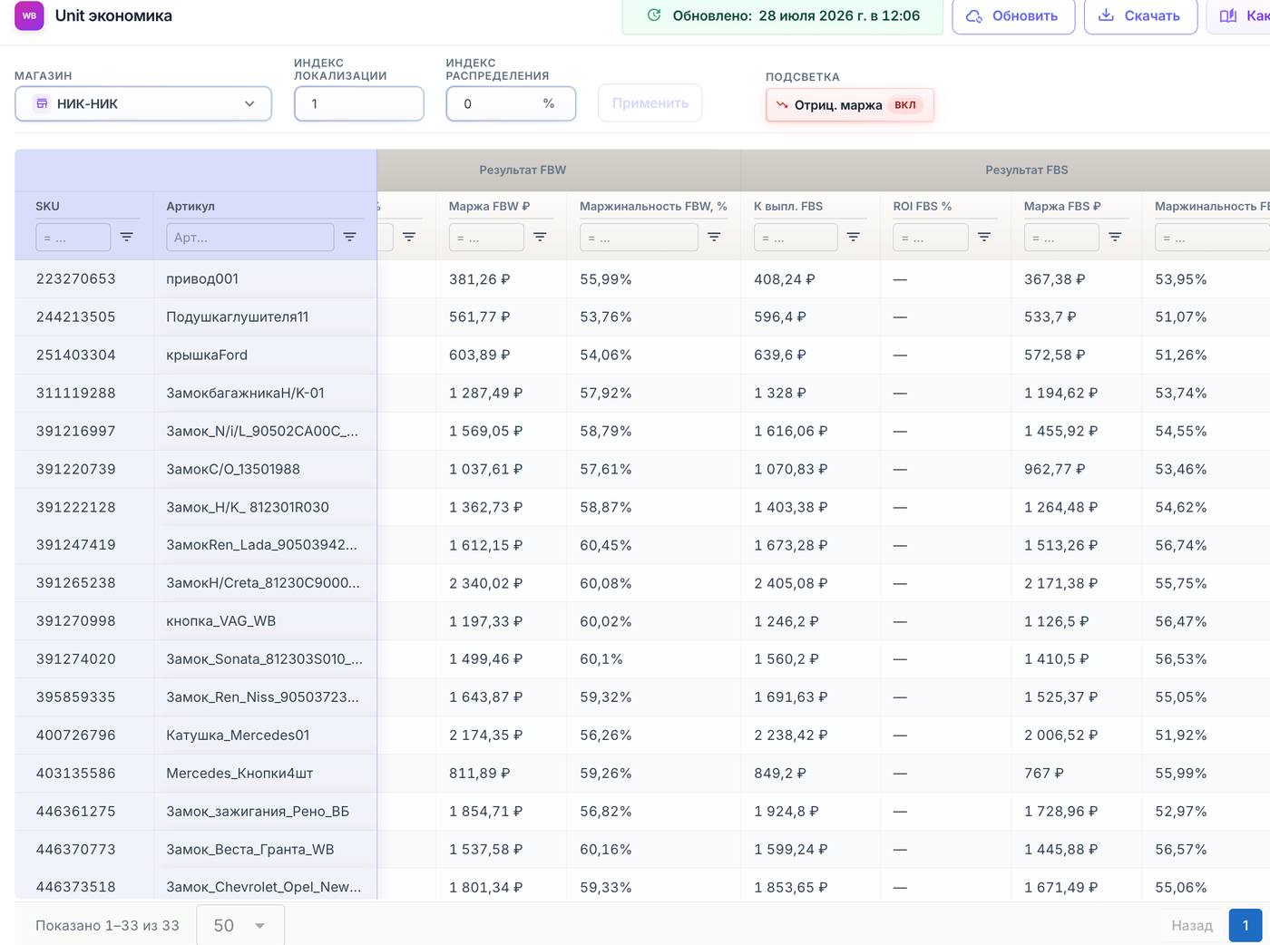Click the Маржа FBW filter input box
The width and height of the screenshot is (1270, 945).
(x=486, y=237)
